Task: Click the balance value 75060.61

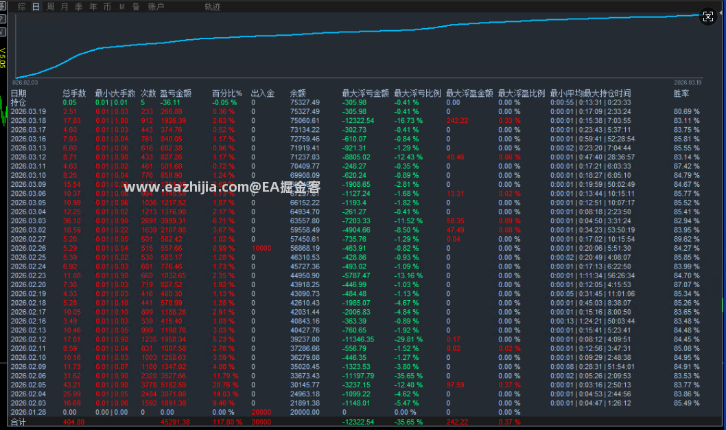Action: pyautogui.click(x=305, y=120)
